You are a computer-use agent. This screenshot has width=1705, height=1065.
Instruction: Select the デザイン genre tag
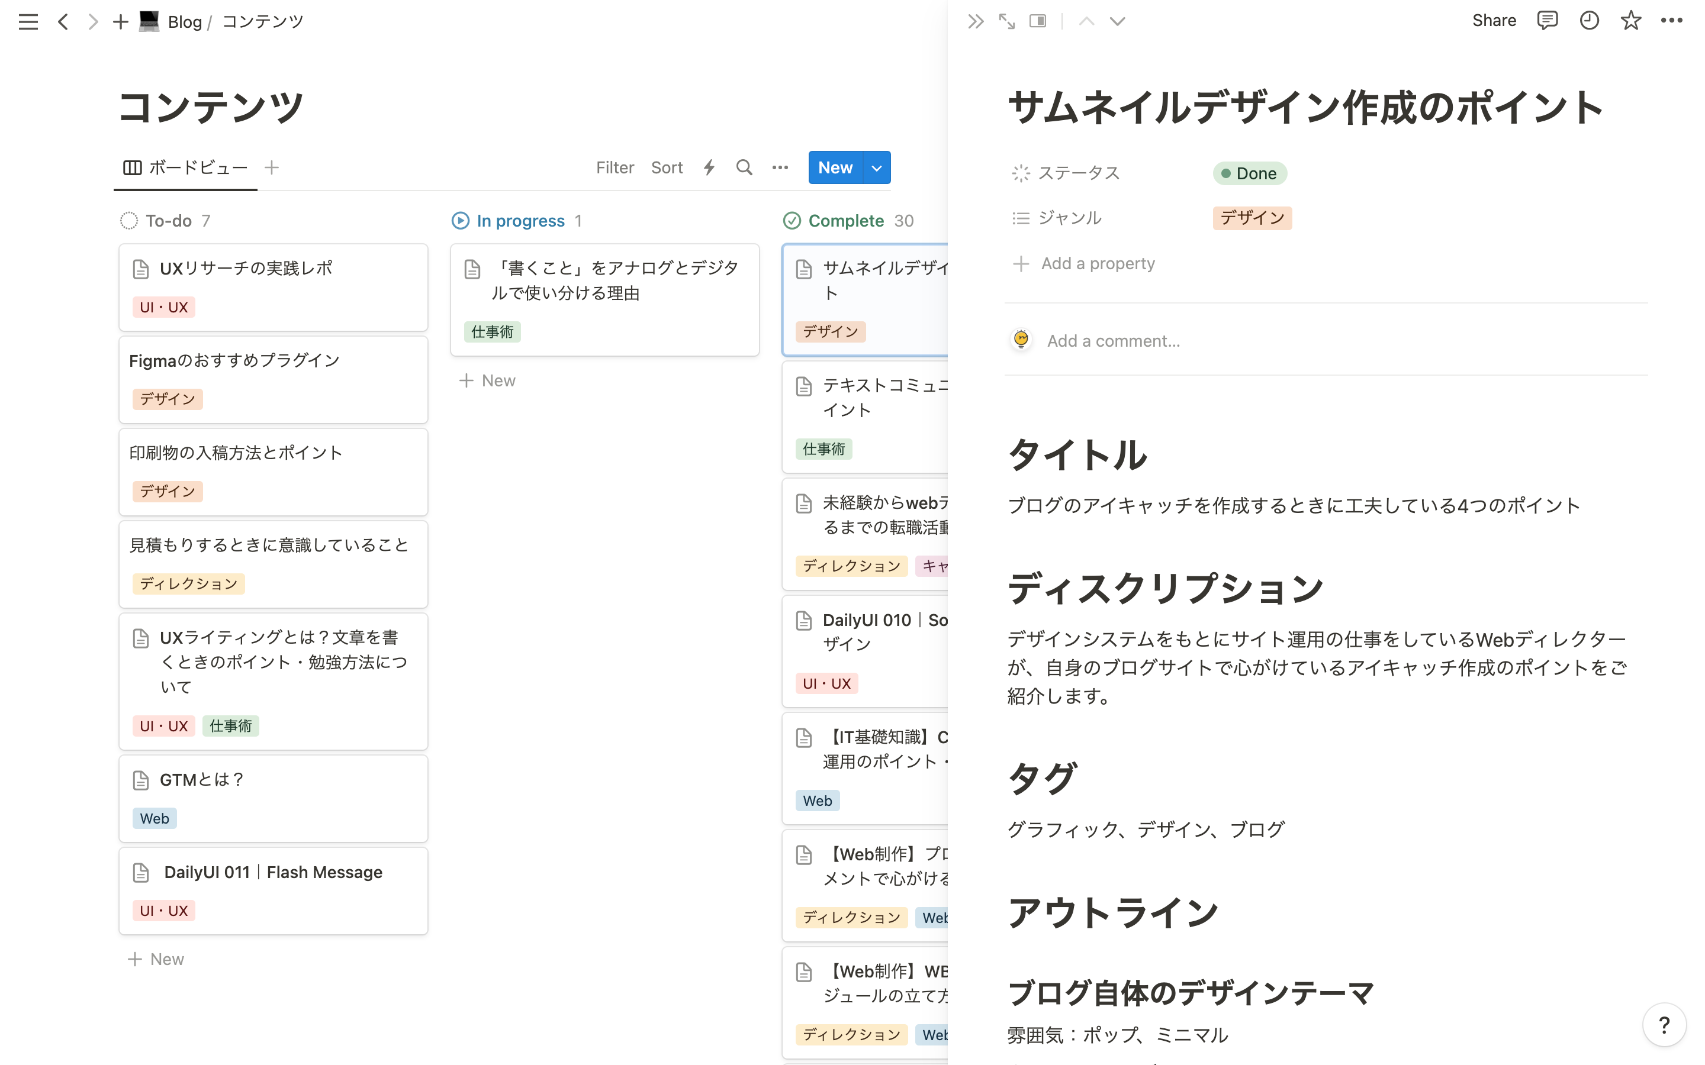tap(1251, 217)
